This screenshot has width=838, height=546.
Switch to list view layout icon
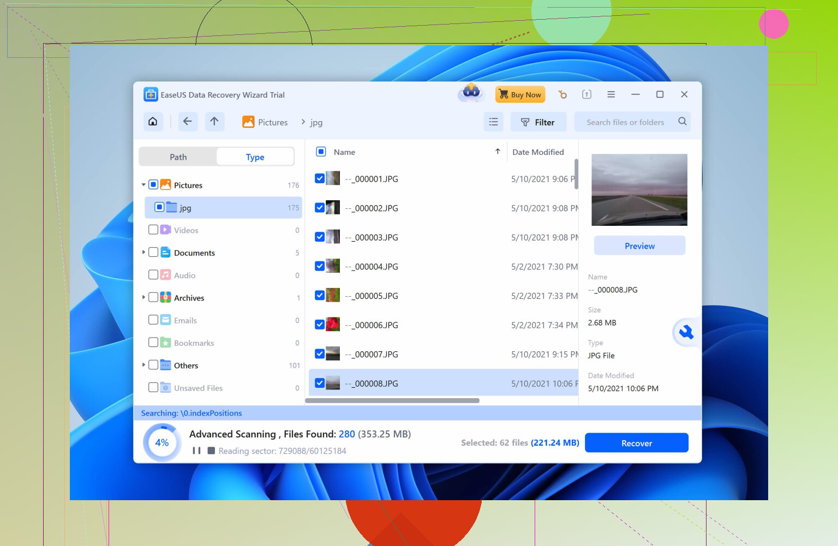click(493, 122)
